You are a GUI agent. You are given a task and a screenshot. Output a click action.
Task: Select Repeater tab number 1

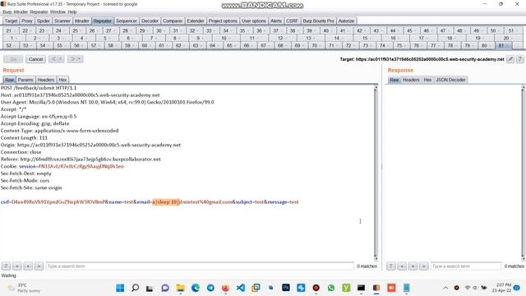[14, 39]
